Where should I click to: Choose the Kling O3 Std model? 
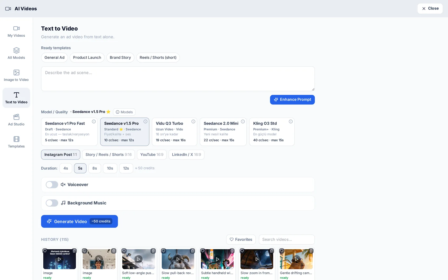pos(272,132)
